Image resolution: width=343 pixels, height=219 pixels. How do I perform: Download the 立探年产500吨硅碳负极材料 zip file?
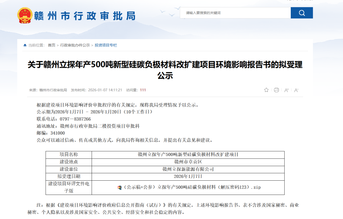(190, 187)
